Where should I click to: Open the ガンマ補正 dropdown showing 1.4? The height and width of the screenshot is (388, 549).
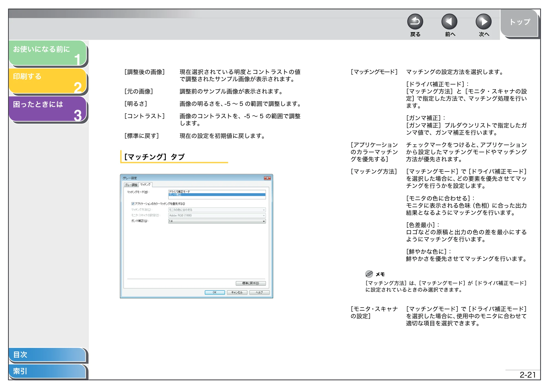point(217,221)
